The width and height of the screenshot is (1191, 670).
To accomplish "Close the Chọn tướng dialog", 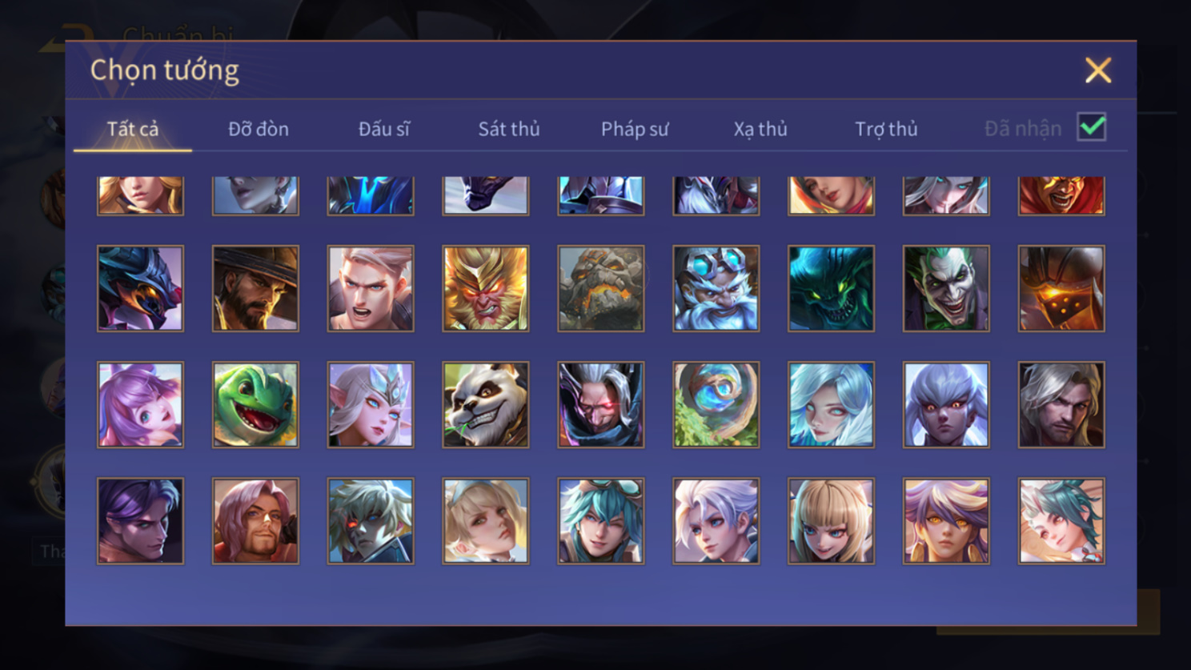I will coord(1098,70).
